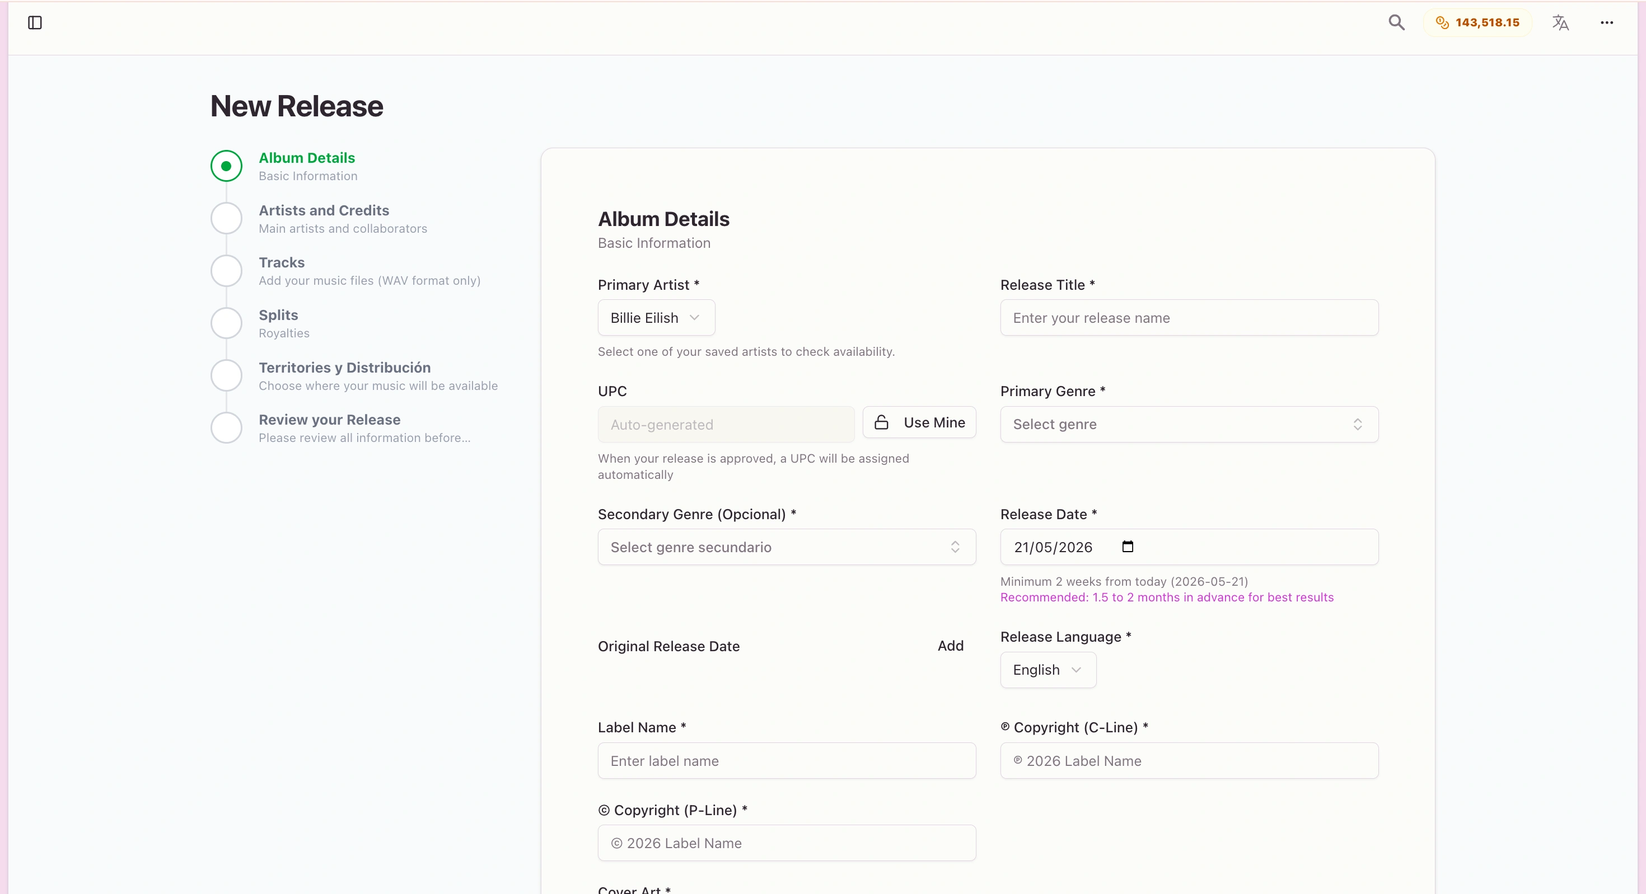The image size is (1646, 894).
Task: Go to Artists and Credits step label
Action: point(324,210)
